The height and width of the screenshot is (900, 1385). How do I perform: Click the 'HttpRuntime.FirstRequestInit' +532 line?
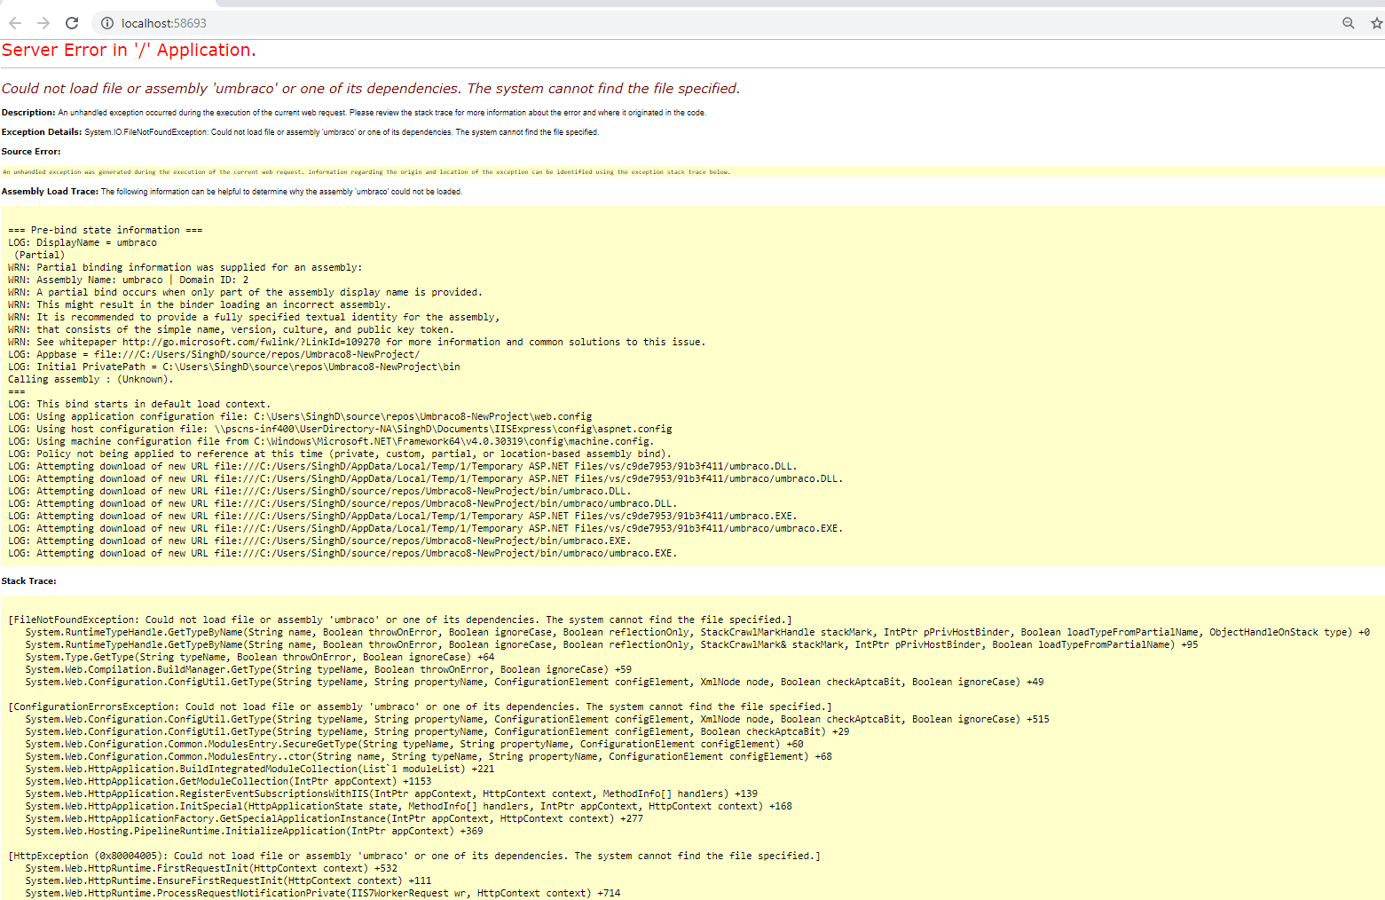tap(211, 869)
